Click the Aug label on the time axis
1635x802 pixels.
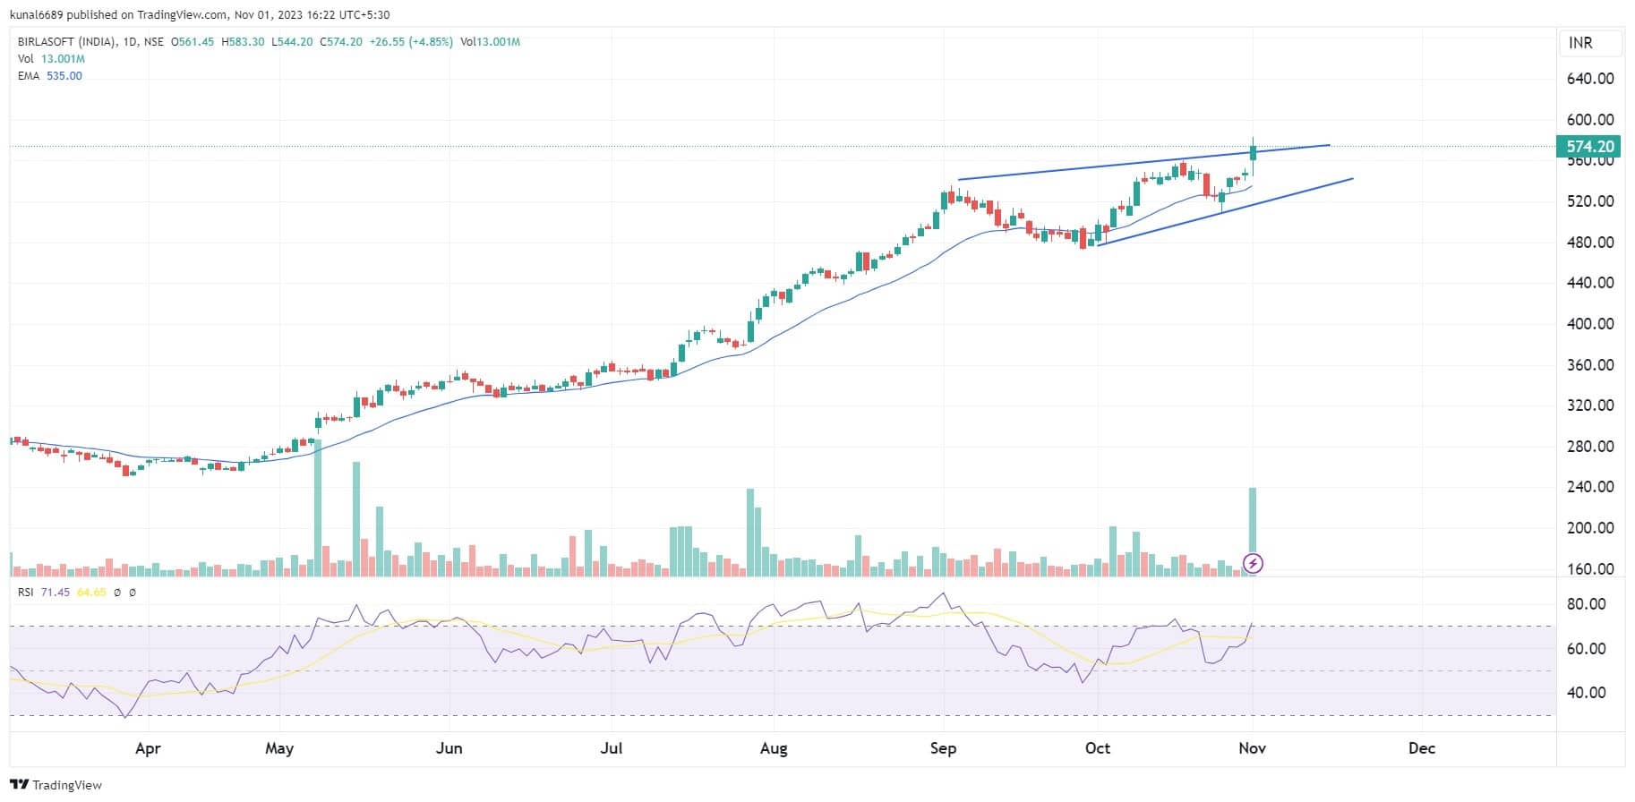click(774, 748)
